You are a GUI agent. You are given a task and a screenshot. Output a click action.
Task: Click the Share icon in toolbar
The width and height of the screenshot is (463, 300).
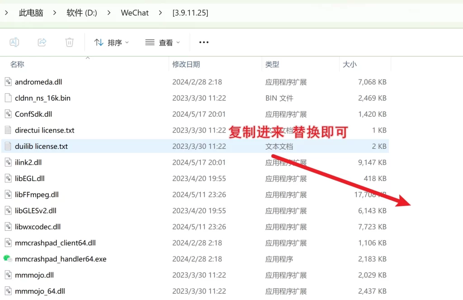(42, 42)
